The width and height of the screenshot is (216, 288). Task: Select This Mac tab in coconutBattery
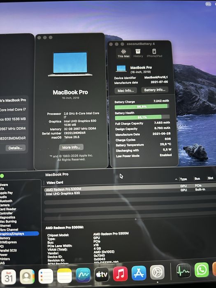(x=123, y=53)
